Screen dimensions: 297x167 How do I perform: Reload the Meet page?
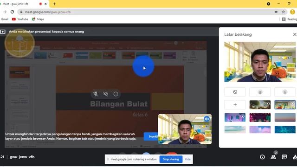[x=12, y=12]
